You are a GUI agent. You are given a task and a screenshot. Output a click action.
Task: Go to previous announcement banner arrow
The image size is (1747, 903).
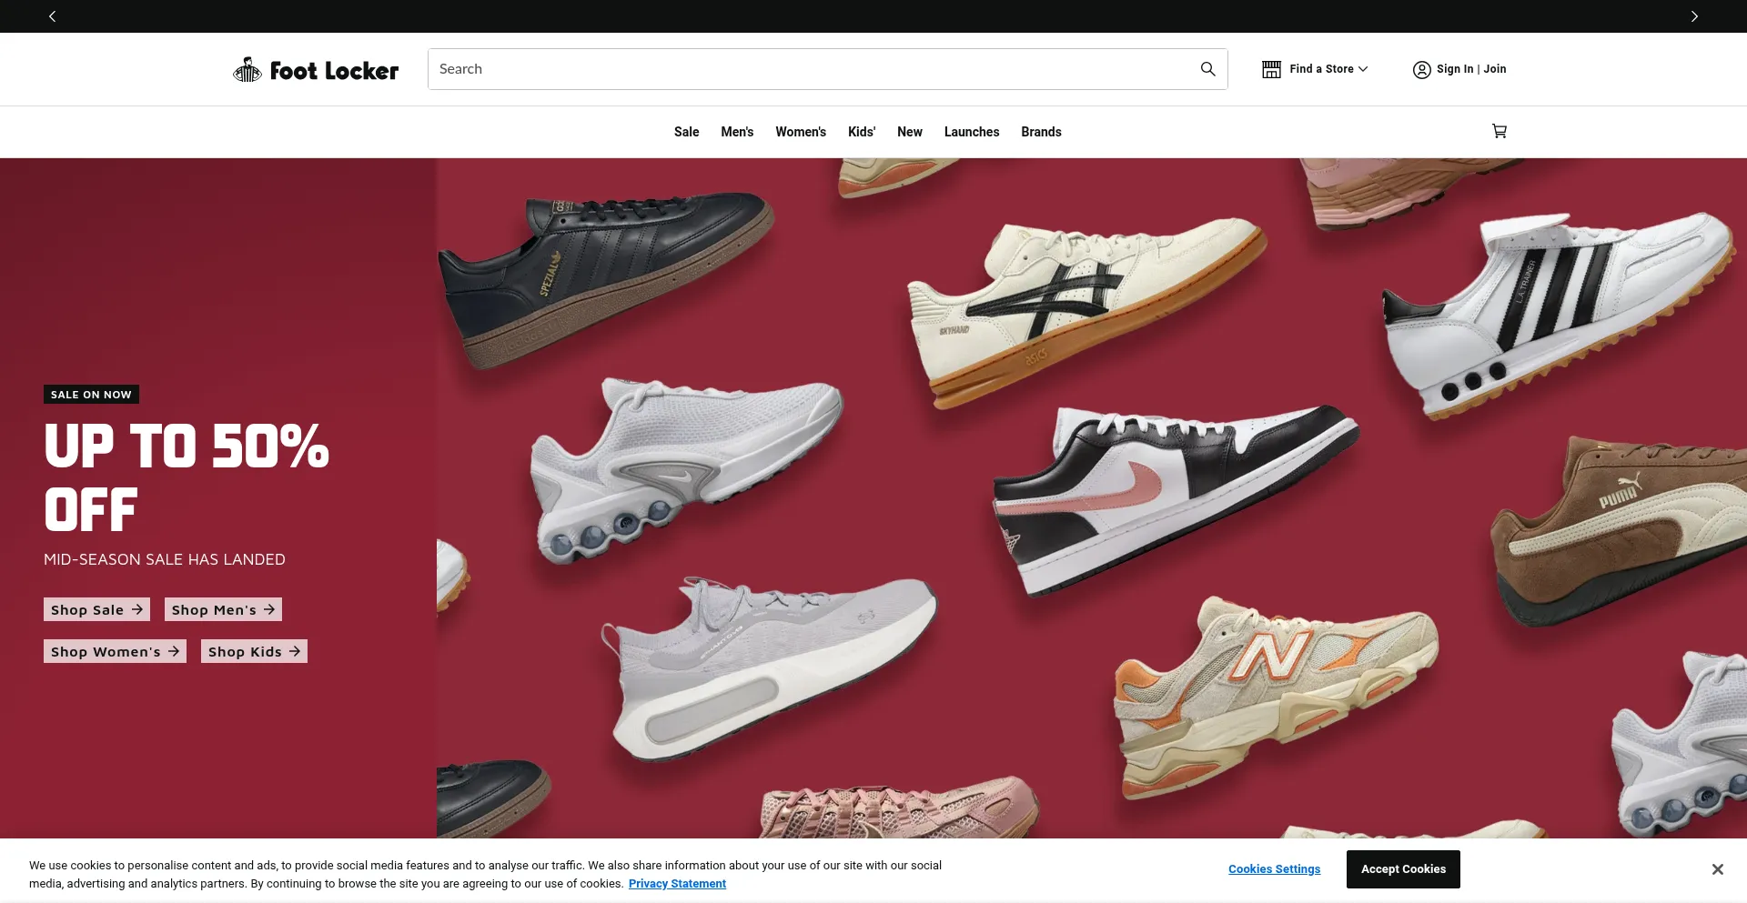pyautogui.click(x=52, y=16)
